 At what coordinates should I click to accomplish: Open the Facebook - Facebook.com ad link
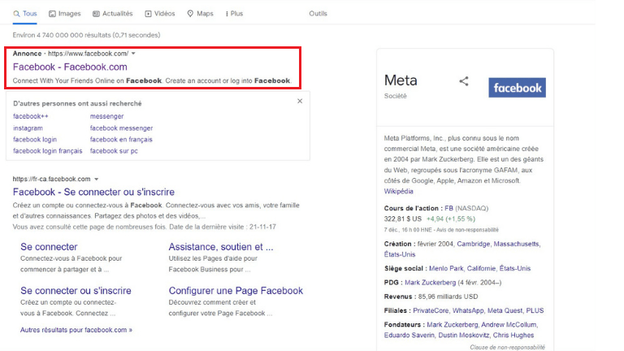70,67
